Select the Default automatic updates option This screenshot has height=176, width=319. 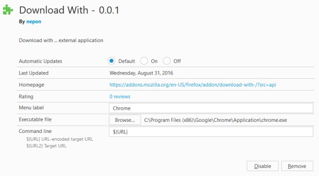[x=112, y=61]
